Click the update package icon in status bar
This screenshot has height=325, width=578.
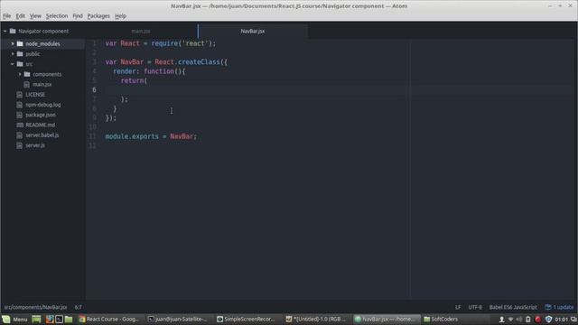pyautogui.click(x=548, y=307)
